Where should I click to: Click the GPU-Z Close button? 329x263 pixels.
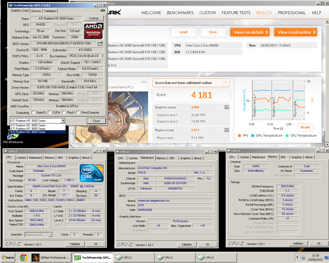point(96,121)
